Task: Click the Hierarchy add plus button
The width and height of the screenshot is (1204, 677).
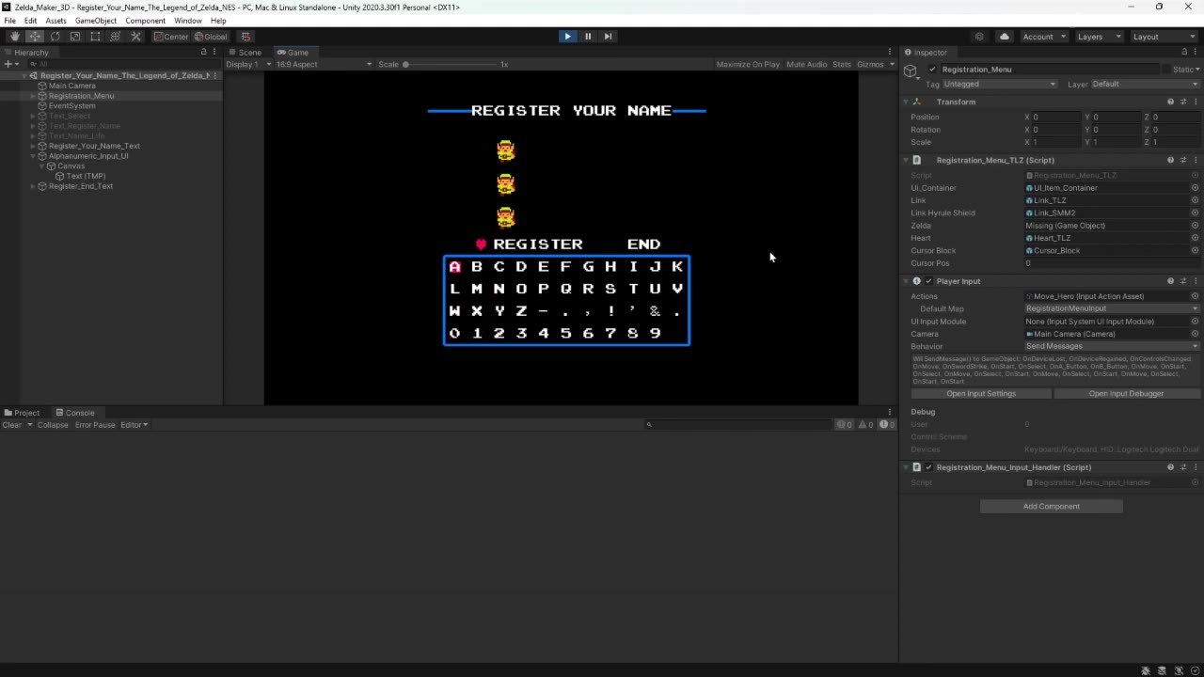Action: [9, 64]
